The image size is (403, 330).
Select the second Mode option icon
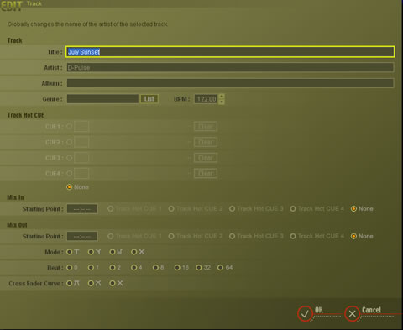point(91,252)
